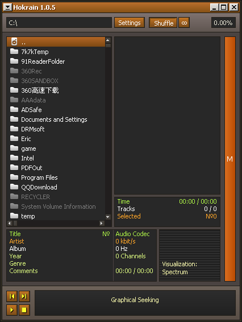Select the temp folder

tap(56, 216)
